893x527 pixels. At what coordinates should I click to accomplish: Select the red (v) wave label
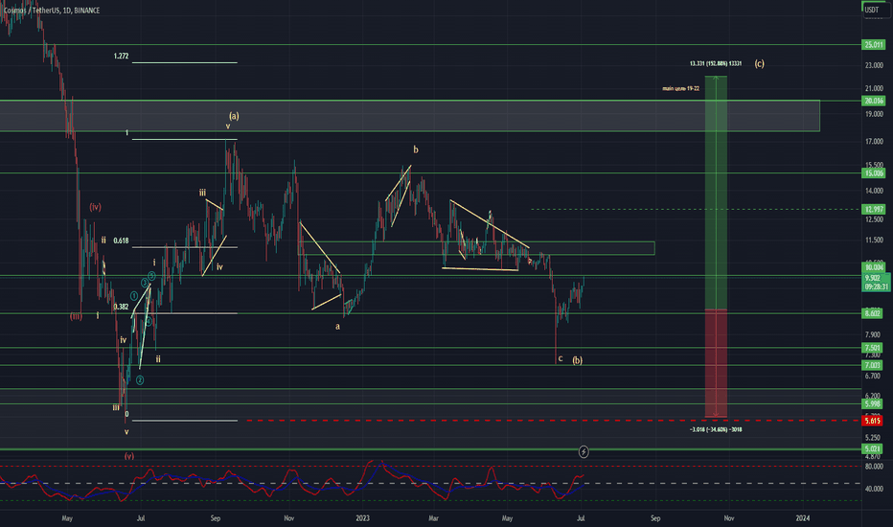pos(129,456)
